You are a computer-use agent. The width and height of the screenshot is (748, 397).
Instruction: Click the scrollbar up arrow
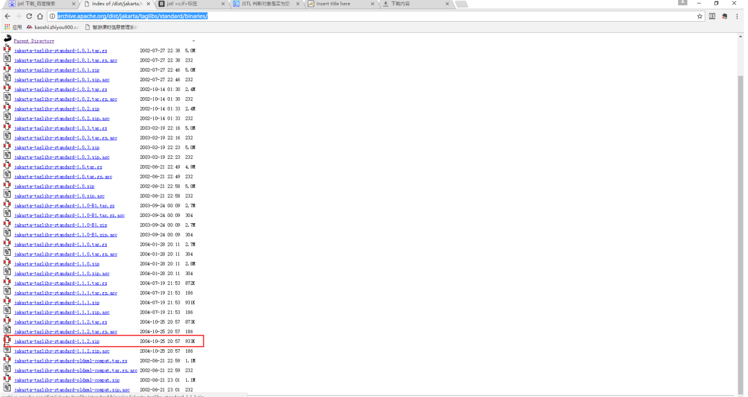[x=741, y=36]
